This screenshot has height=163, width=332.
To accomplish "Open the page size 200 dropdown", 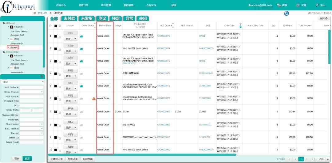I will (328, 159).
